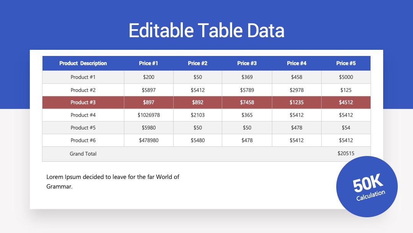The width and height of the screenshot is (413, 233).
Task: Click the $54 cell for Product #5
Action: tap(346, 128)
